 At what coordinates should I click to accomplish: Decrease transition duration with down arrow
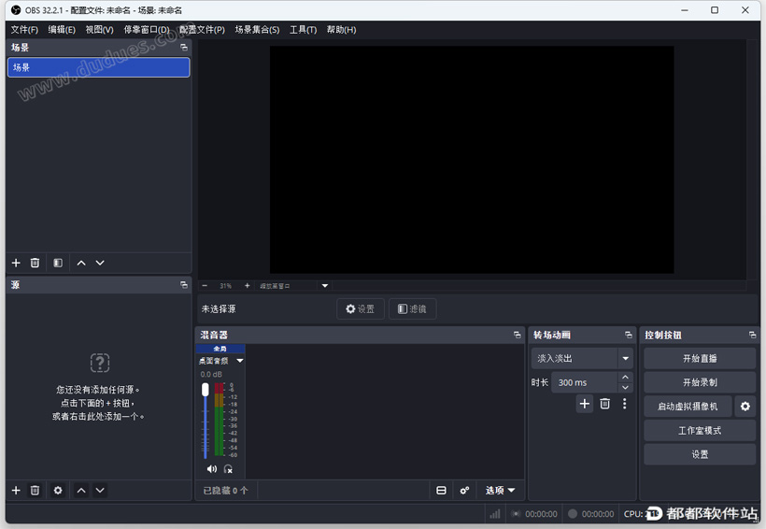click(x=625, y=388)
